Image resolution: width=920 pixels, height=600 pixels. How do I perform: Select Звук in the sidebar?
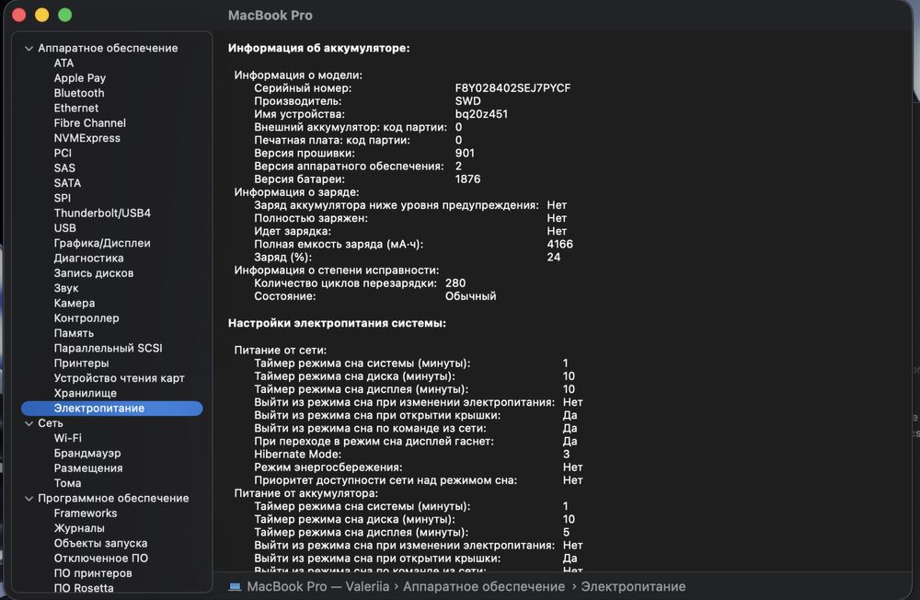pyautogui.click(x=65, y=288)
